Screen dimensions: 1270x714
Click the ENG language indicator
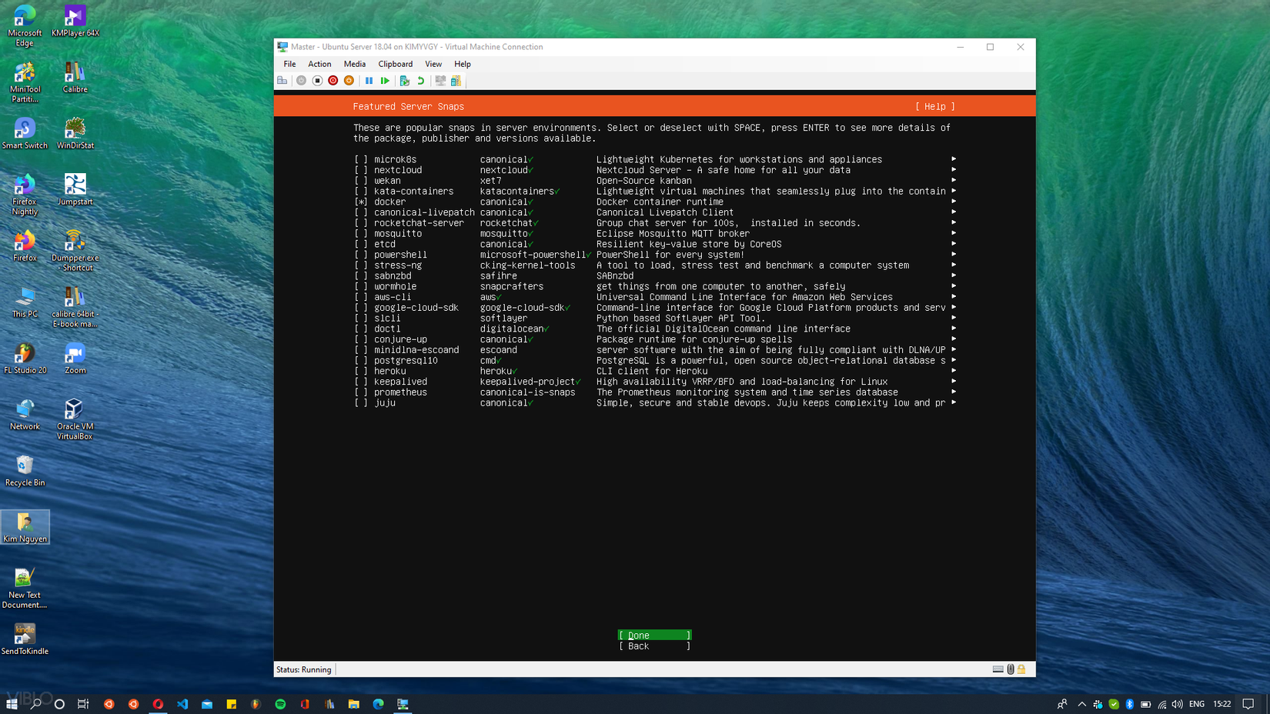[x=1197, y=704]
